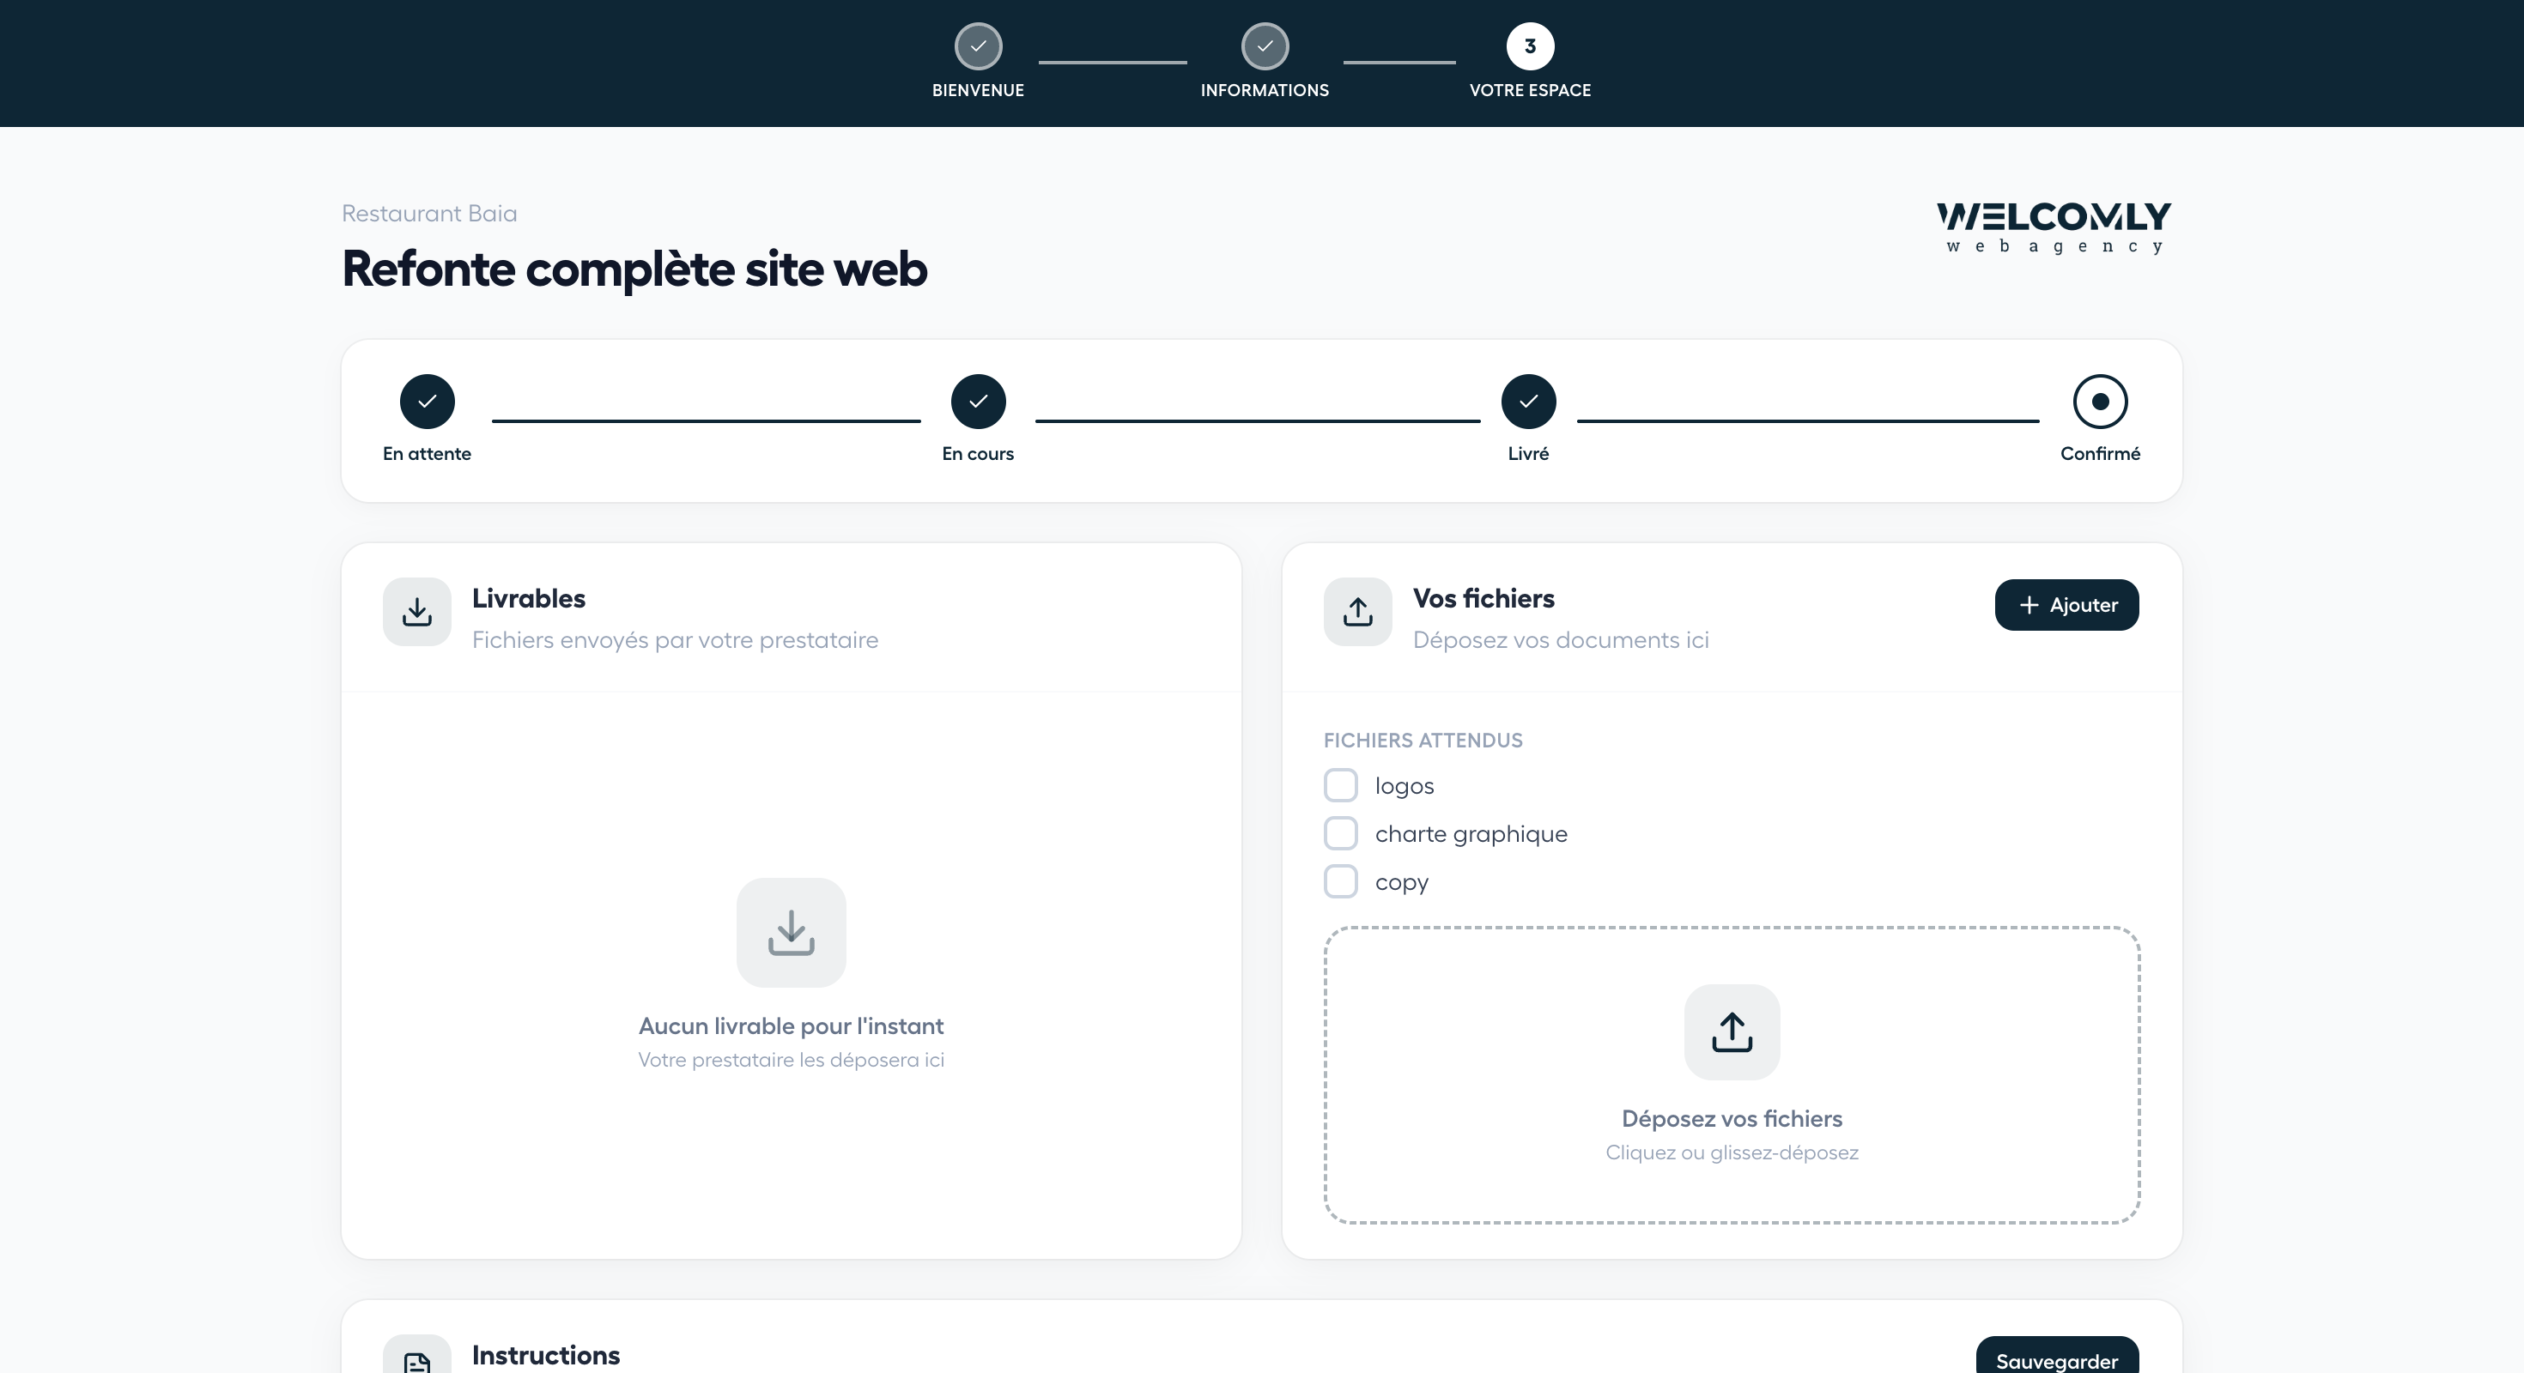
Task: Check the charte graphique checkbox
Action: 1340,833
